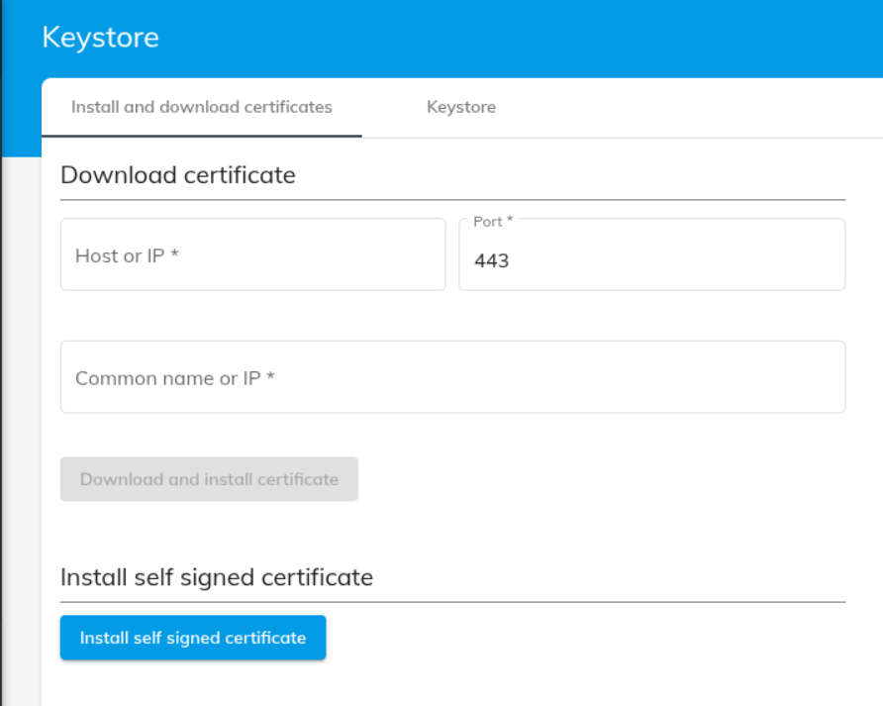Click the "Host or IP *" placeholder text
The image size is (883, 706).
coord(127,255)
